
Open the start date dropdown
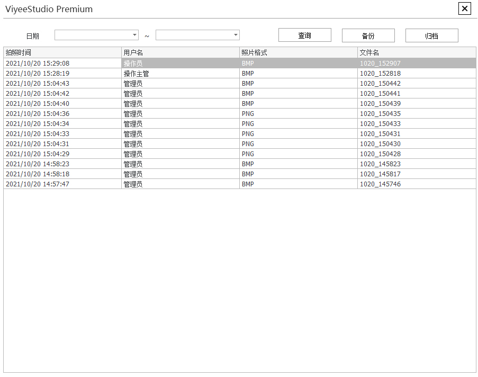(134, 35)
